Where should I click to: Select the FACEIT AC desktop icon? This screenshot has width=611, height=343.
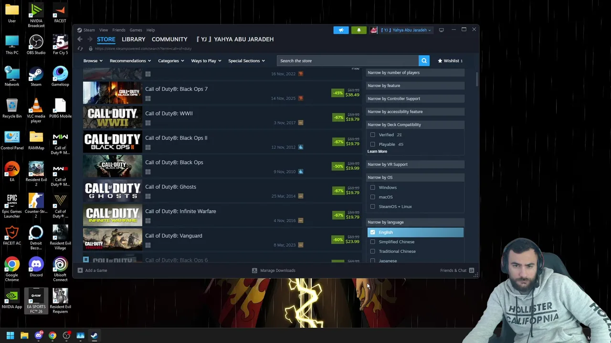(12, 235)
